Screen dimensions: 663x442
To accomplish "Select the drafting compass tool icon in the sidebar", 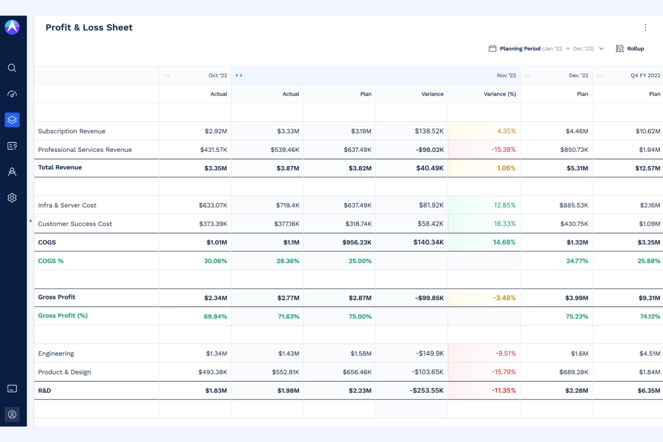I will coord(12,172).
